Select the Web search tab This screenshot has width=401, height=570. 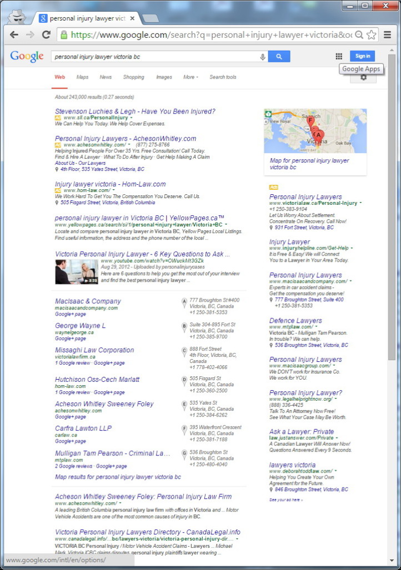60,77
